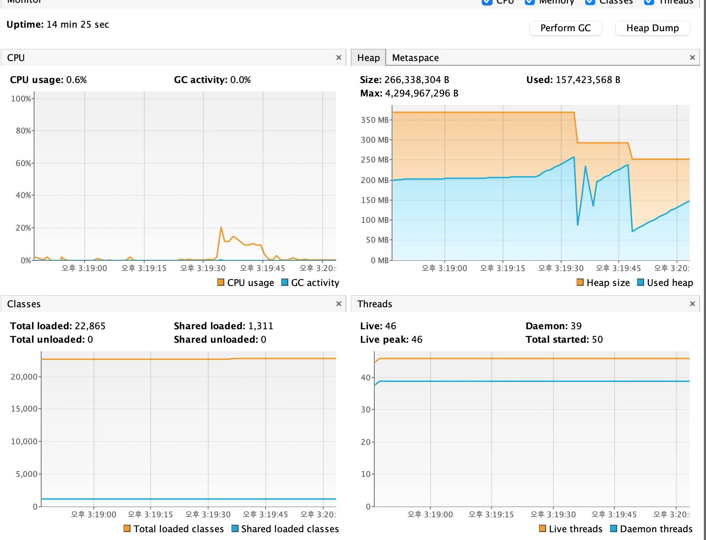
Task: Close the CPU panel with its X icon
Action: (338, 57)
